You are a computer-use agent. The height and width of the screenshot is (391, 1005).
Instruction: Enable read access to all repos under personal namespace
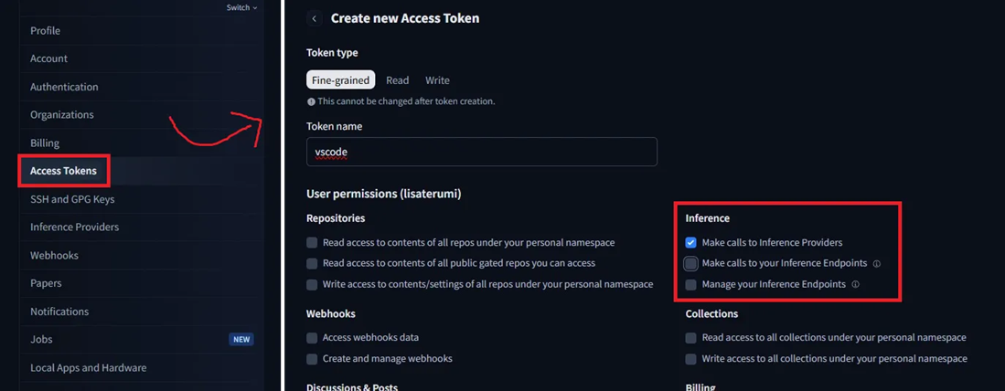click(312, 242)
